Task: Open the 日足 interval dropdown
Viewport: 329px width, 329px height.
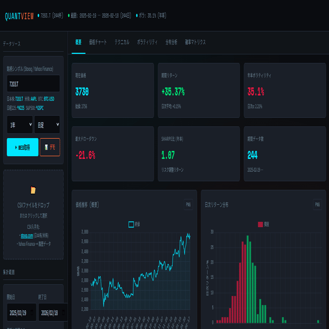Action: tap(47, 124)
